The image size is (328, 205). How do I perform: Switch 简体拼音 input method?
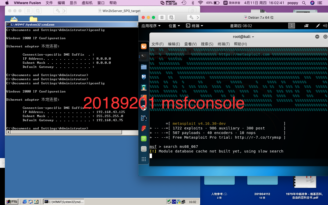coord(232,3)
